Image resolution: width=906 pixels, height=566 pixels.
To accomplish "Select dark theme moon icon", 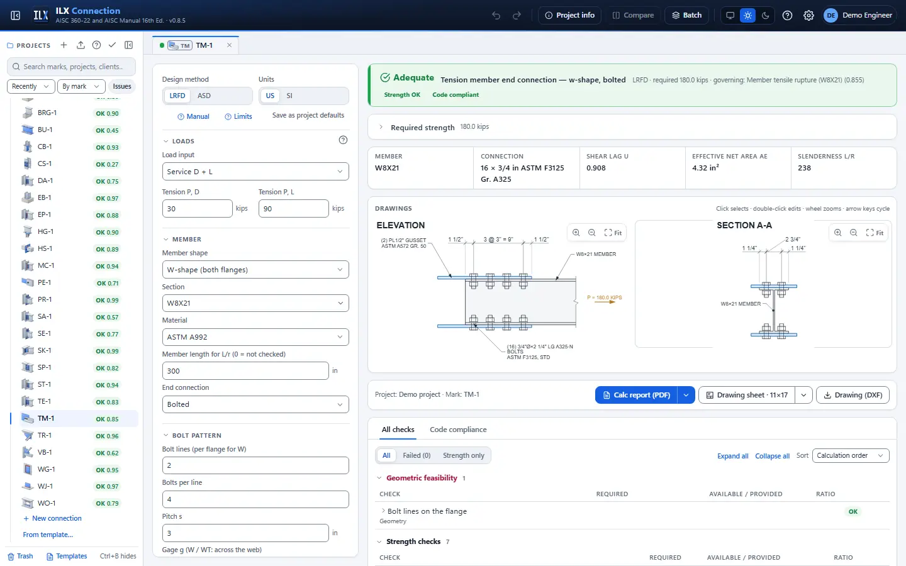I will 765,15.
